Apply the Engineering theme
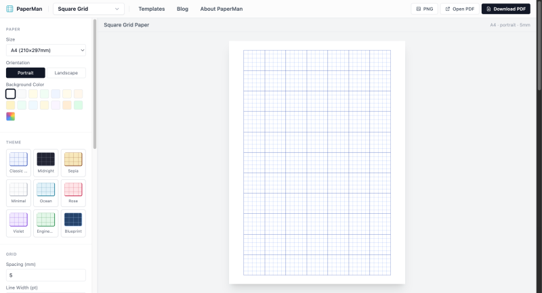 45,223
